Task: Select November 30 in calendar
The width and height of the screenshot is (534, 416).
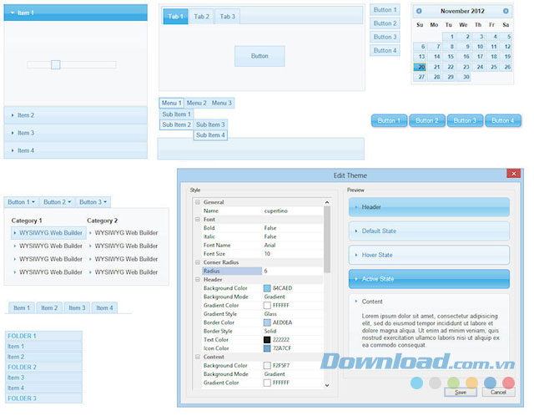Action: pos(464,77)
